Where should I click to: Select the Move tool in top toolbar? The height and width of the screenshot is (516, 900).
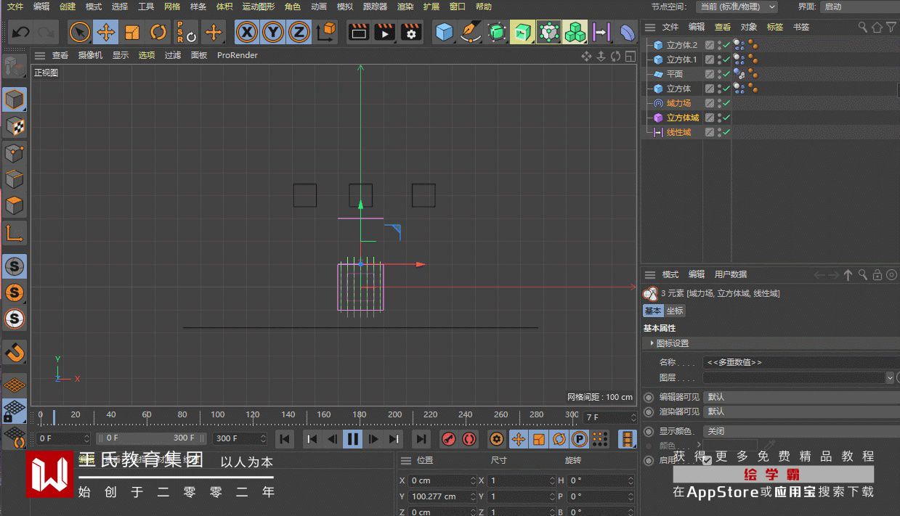coord(106,33)
